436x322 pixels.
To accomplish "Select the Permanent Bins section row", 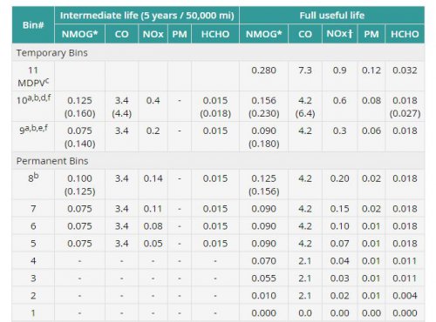I will 218,161.
